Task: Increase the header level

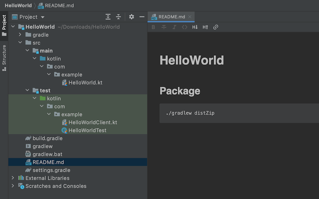Action: [x=205, y=27]
